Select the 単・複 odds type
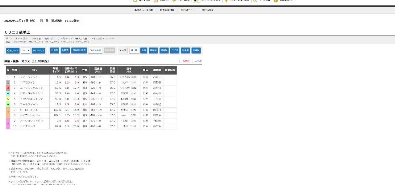The height and width of the screenshot is (185, 395). click(134, 51)
